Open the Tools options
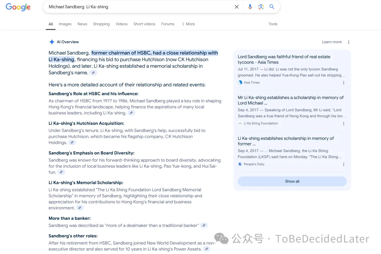Image resolution: width=381 pixels, height=254 pixels. point(273,24)
